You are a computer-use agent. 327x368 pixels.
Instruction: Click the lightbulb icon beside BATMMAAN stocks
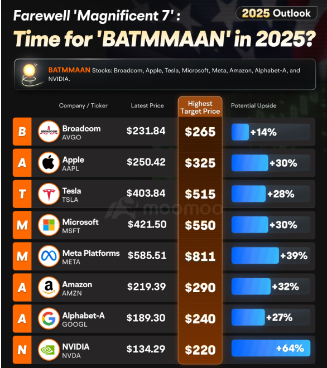click(31, 74)
